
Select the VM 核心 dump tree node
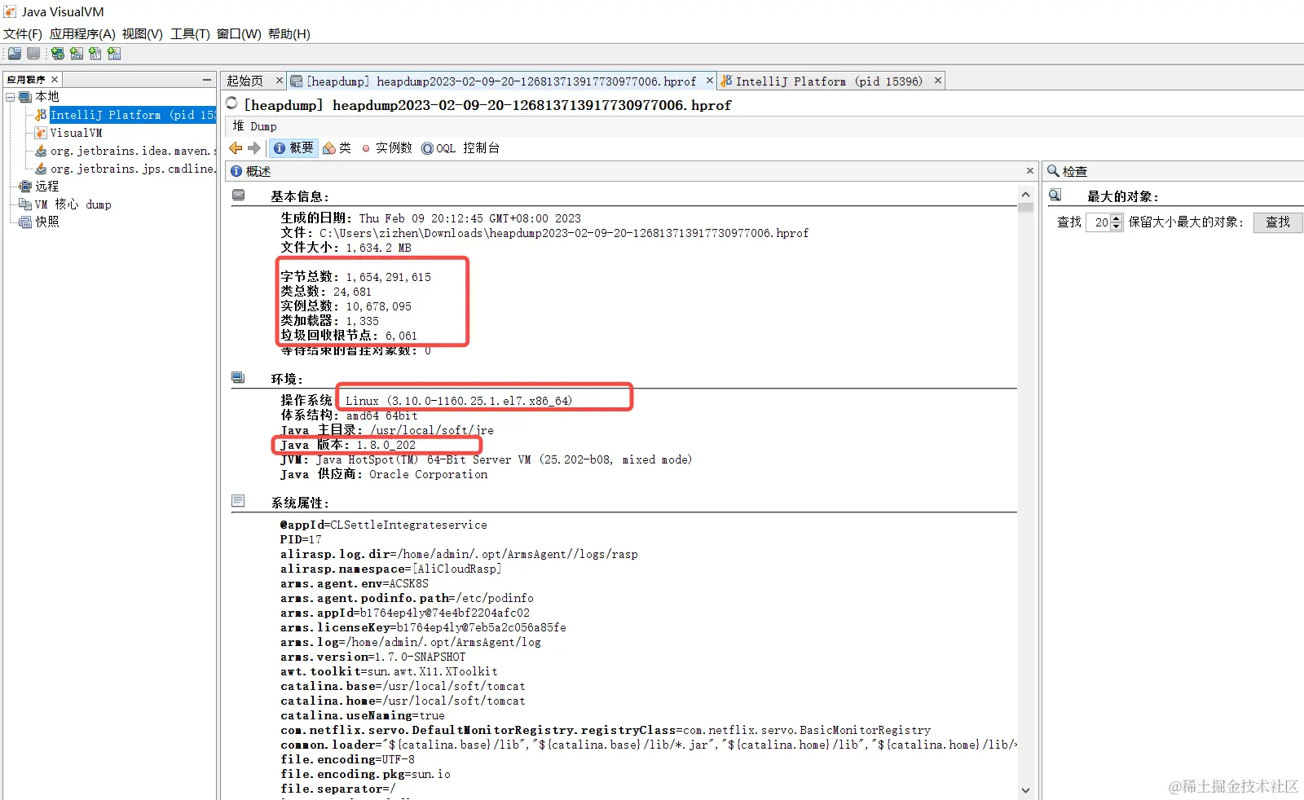[73, 204]
